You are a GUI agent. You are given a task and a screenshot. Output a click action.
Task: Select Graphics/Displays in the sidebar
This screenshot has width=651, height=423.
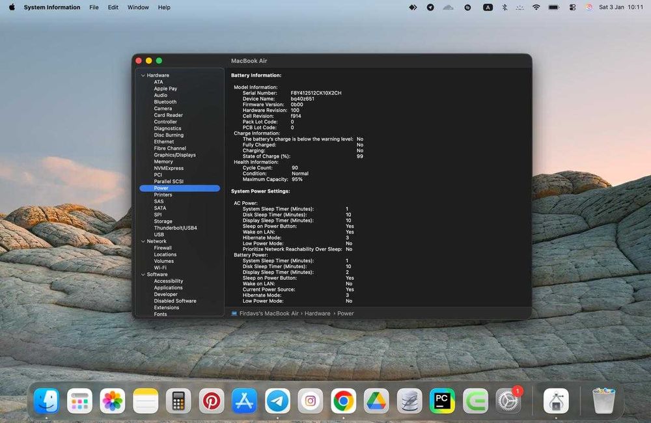pos(174,155)
